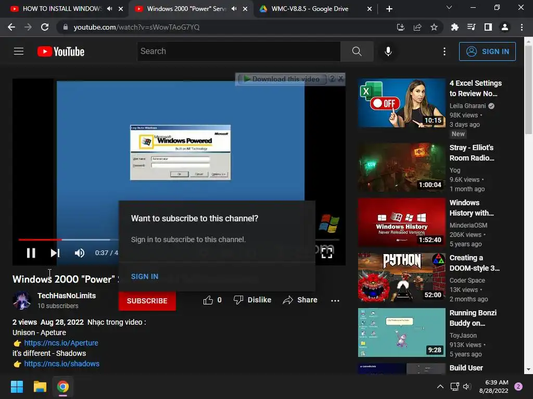The image size is (533, 399).
Task: Click Leila Gharani channel name
Action: point(467,106)
